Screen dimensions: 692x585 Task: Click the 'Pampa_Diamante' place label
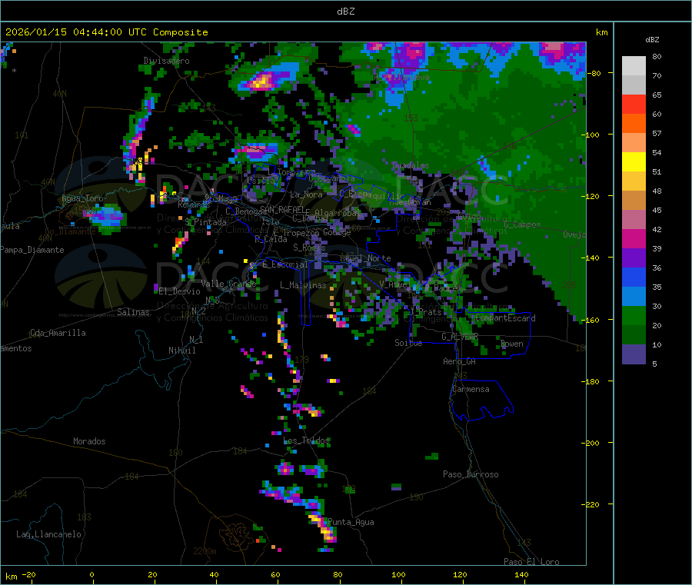(x=32, y=250)
